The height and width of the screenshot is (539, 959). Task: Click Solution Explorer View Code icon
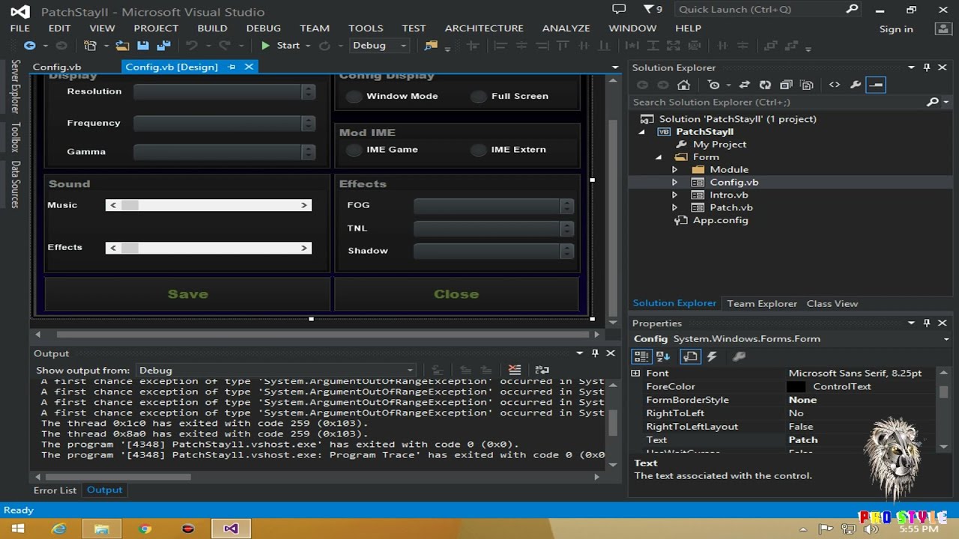pos(835,85)
